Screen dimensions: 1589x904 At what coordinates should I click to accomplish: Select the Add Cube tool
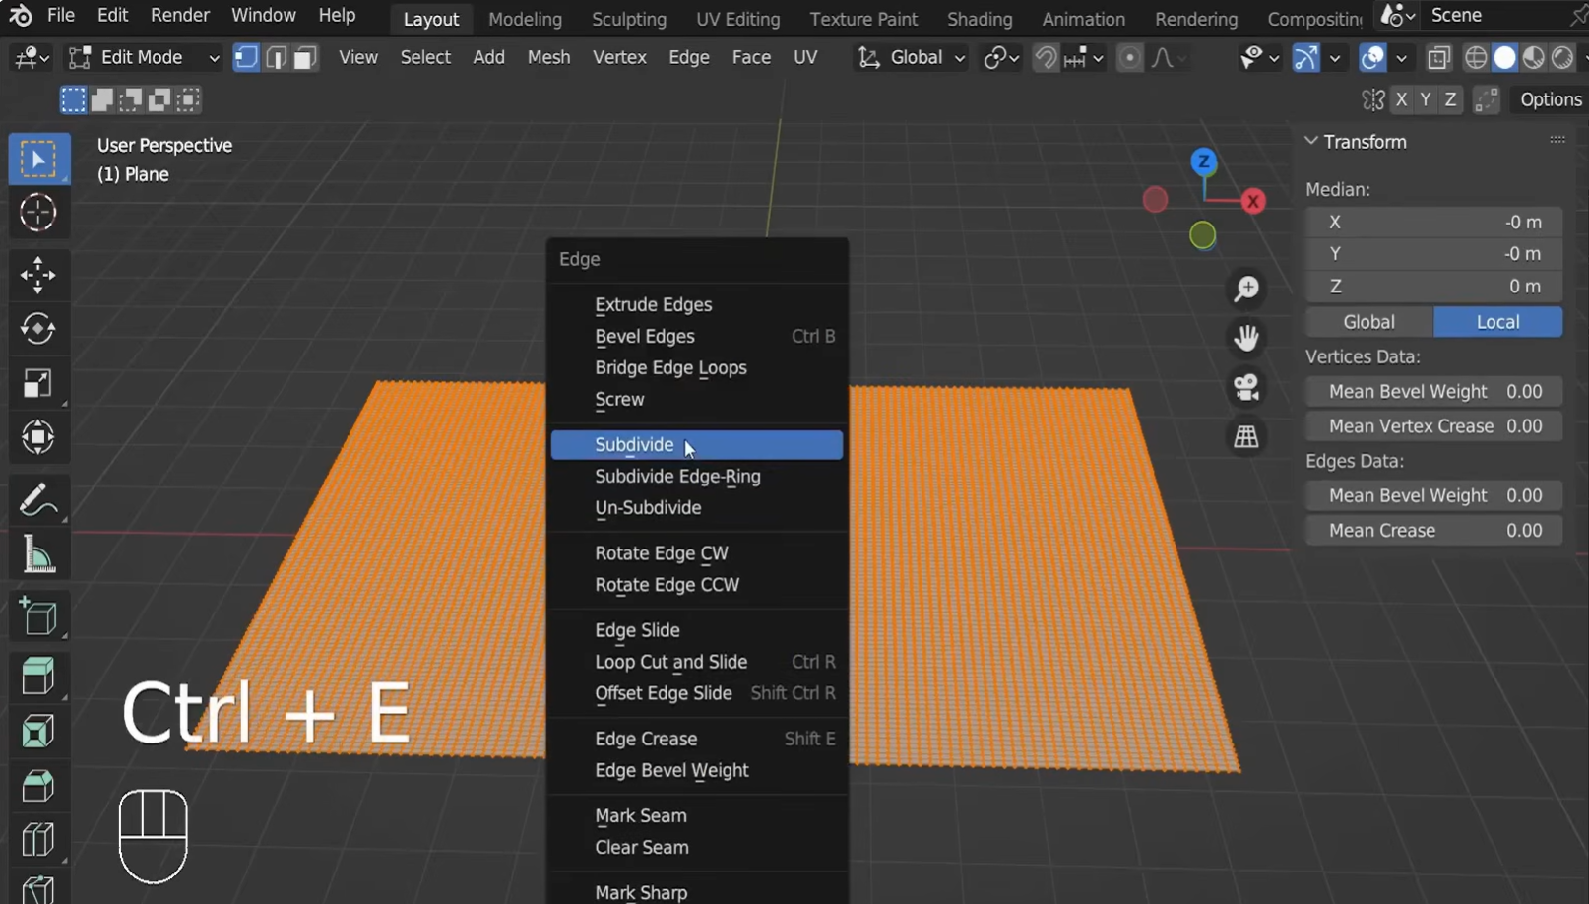coord(38,616)
